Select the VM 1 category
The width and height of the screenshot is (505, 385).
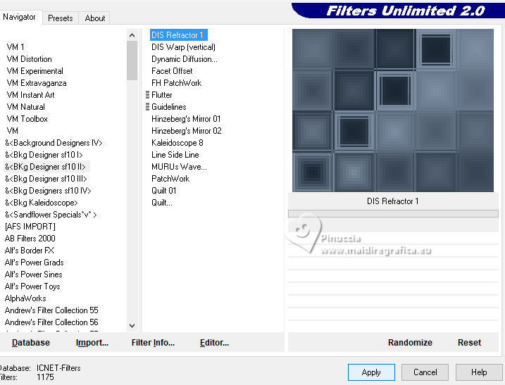[x=15, y=47]
